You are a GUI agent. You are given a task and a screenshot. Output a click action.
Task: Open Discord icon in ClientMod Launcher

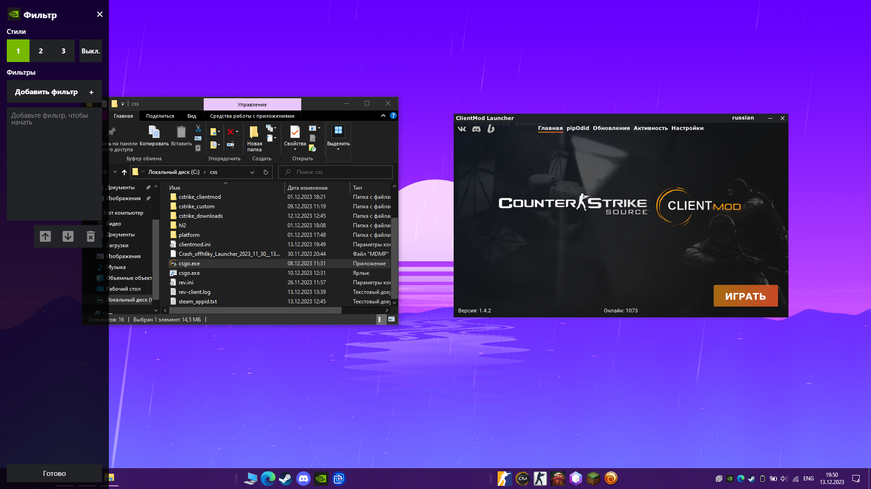coord(476,129)
